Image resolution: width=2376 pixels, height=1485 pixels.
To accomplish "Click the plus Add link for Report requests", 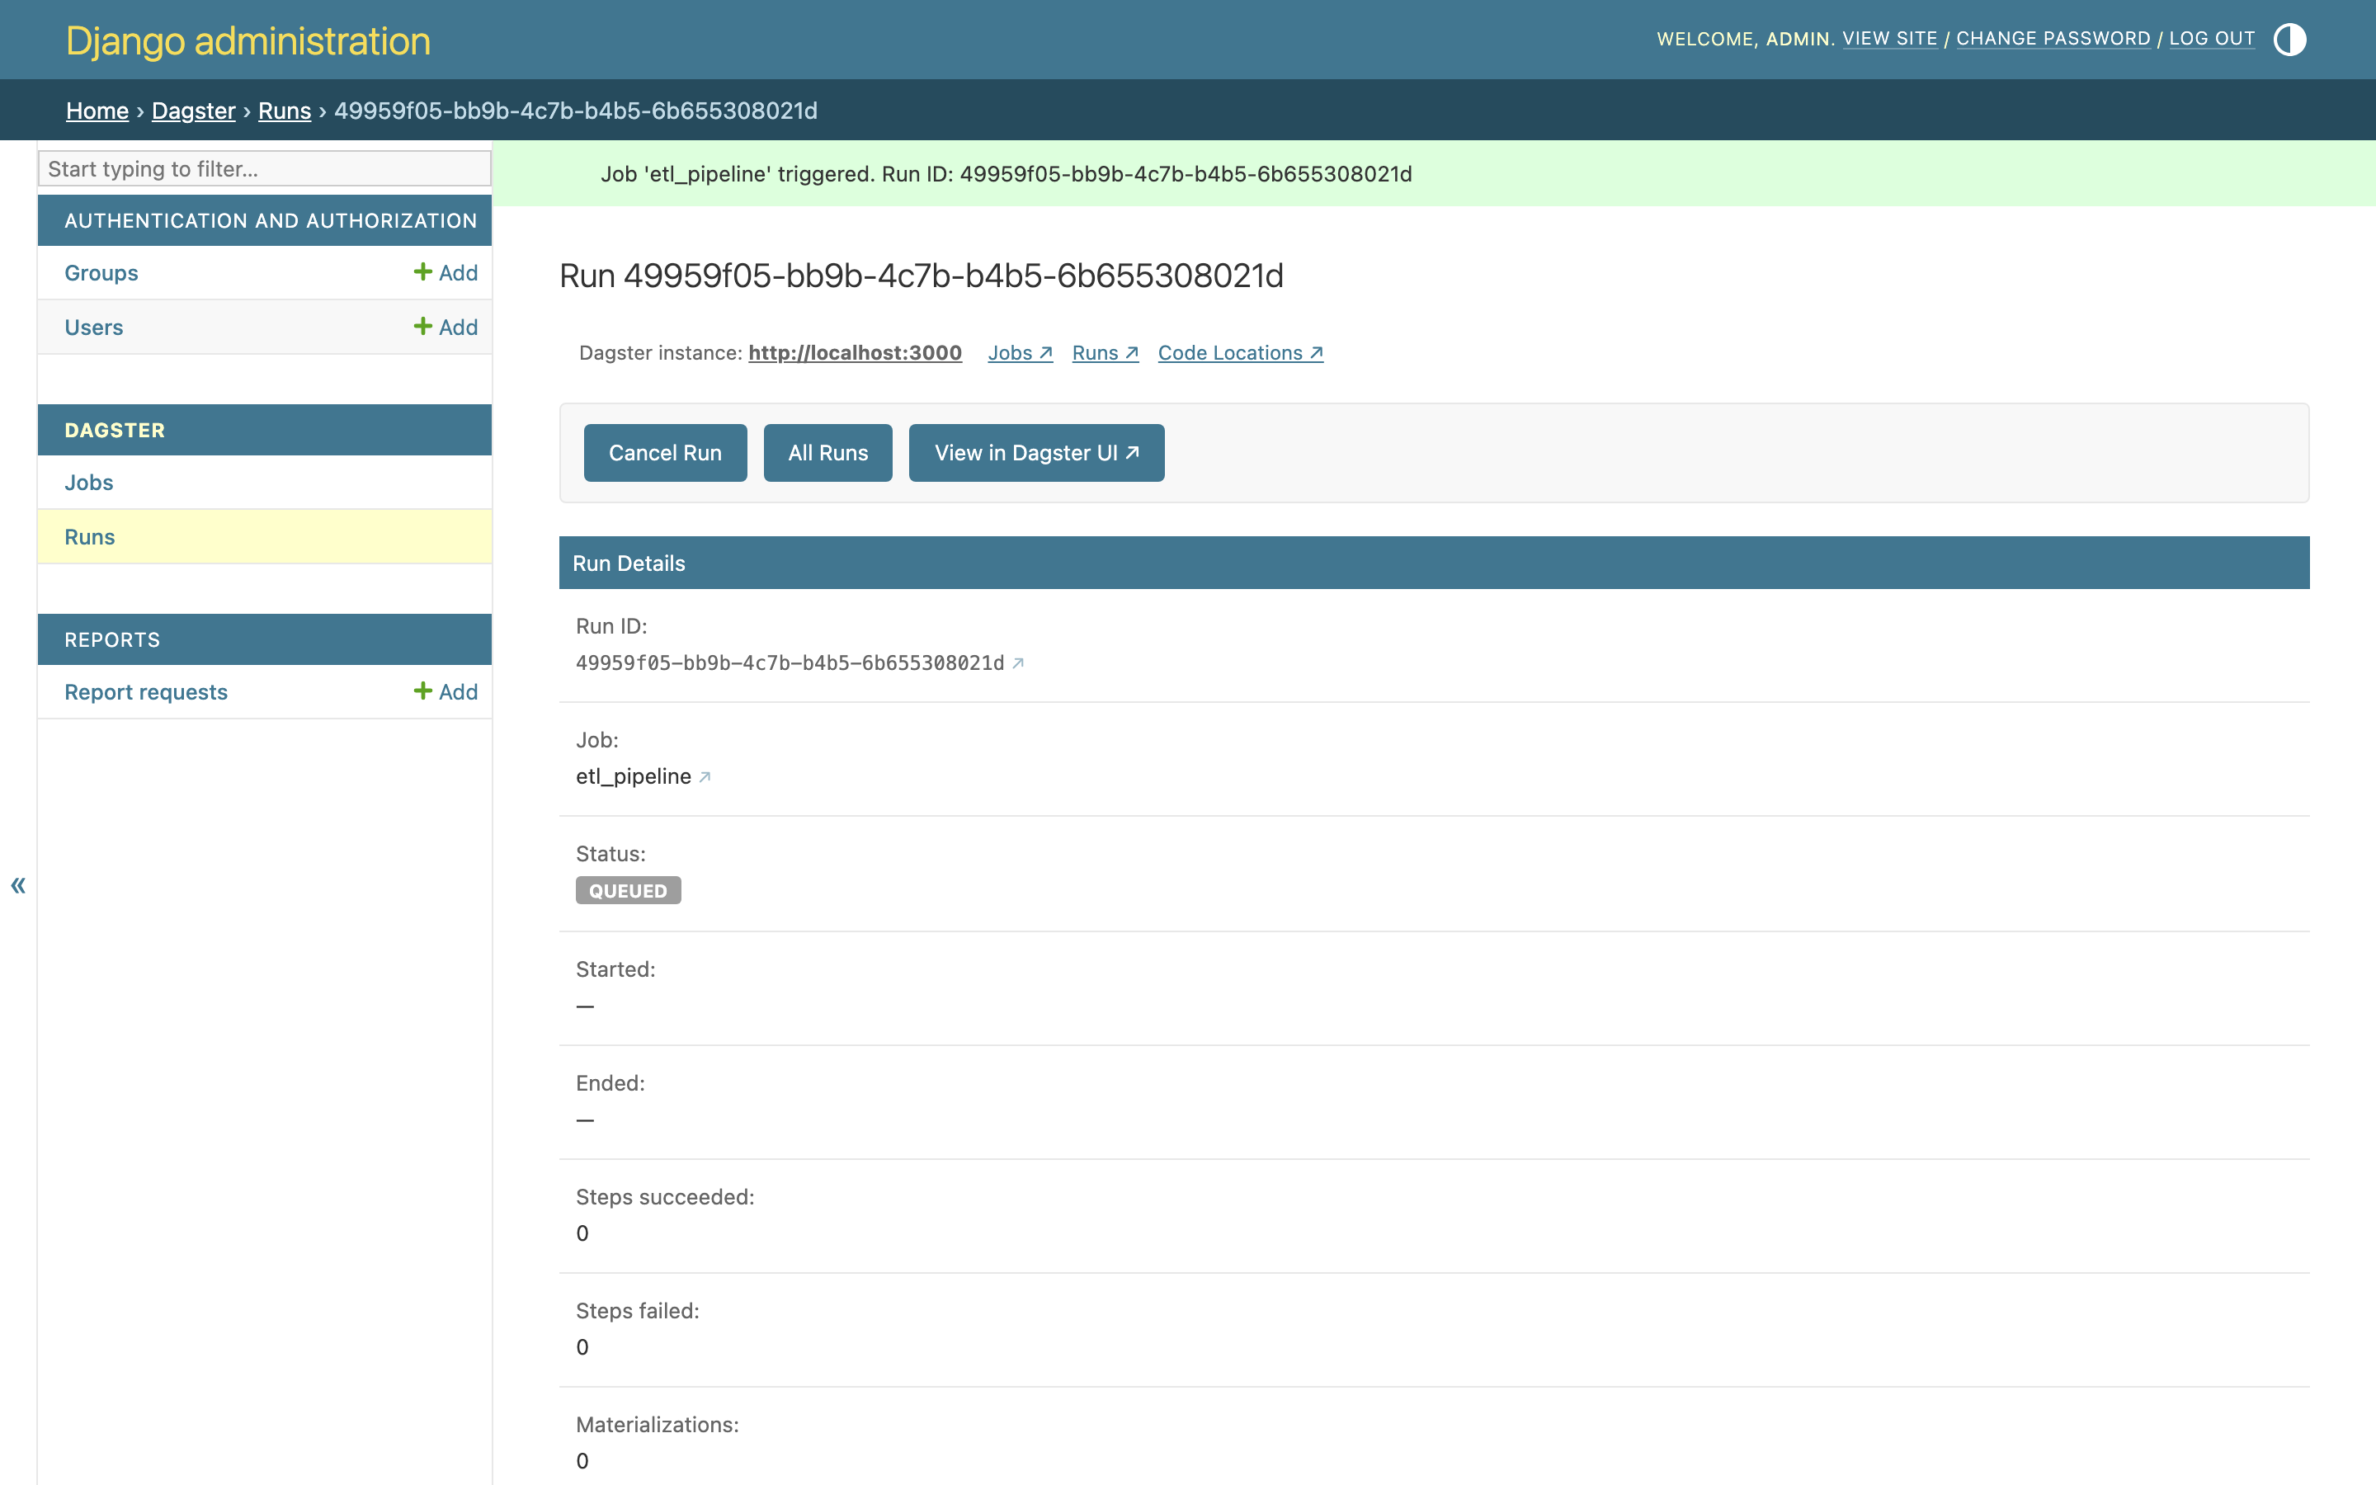I will 445,691.
